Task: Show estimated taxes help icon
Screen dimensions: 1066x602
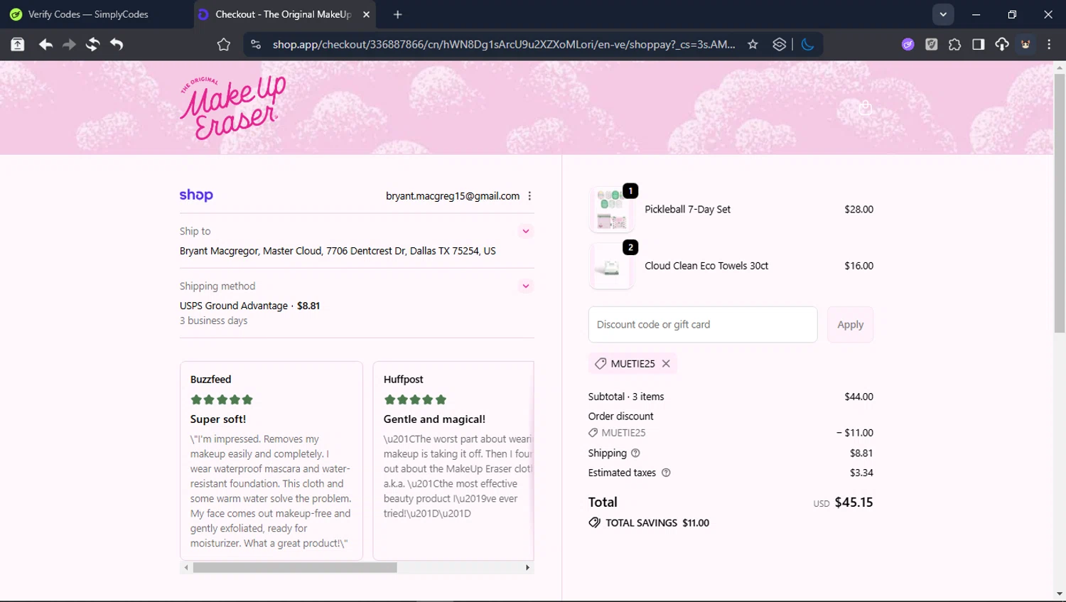Action: (666, 473)
